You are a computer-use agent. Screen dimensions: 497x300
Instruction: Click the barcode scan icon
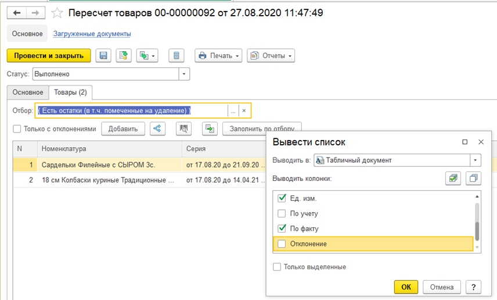(x=183, y=128)
